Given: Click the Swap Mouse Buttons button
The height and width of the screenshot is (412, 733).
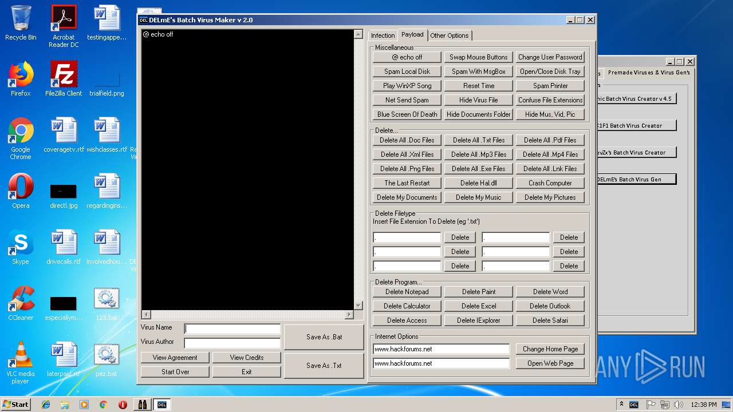Looking at the screenshot, I should [x=479, y=57].
